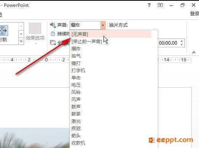This screenshot has width=199, height=148.
Task: Pick the 鼓声 sound entry
Action: coord(110,107)
